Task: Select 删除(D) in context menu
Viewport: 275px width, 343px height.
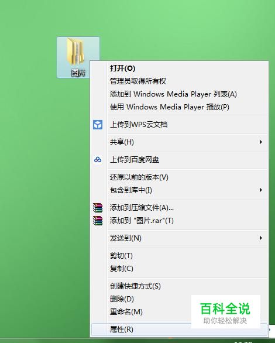Action: point(179,299)
